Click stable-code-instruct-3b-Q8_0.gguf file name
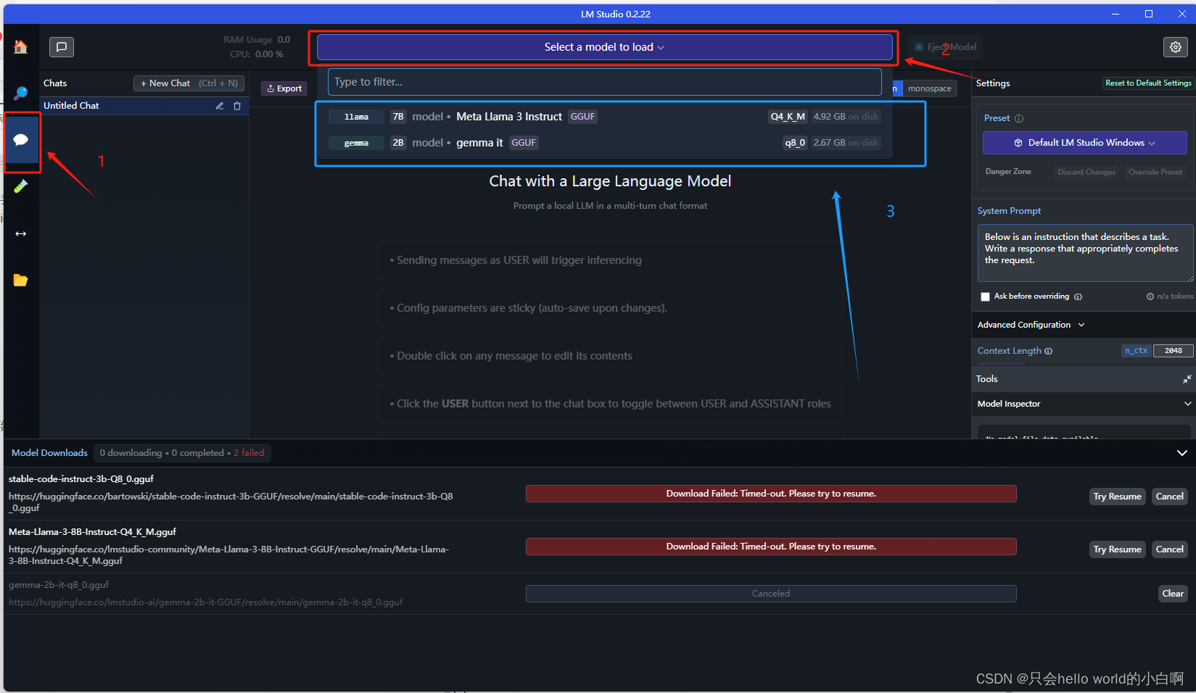The image size is (1196, 693). (81, 479)
